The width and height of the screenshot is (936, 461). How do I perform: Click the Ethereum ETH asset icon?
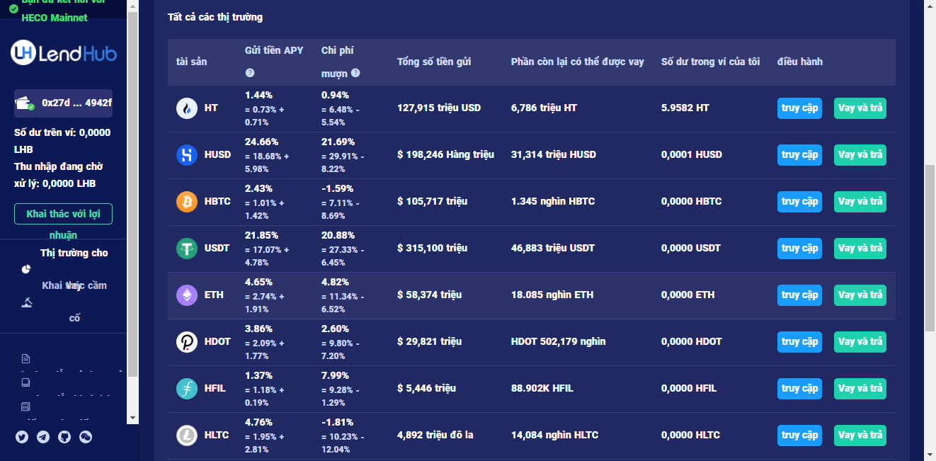187,295
